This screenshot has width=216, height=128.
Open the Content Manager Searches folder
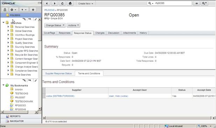click(x=26, y=59)
